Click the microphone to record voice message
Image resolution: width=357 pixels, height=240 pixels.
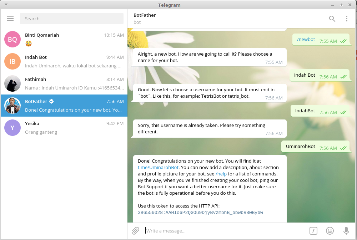pos(346,231)
